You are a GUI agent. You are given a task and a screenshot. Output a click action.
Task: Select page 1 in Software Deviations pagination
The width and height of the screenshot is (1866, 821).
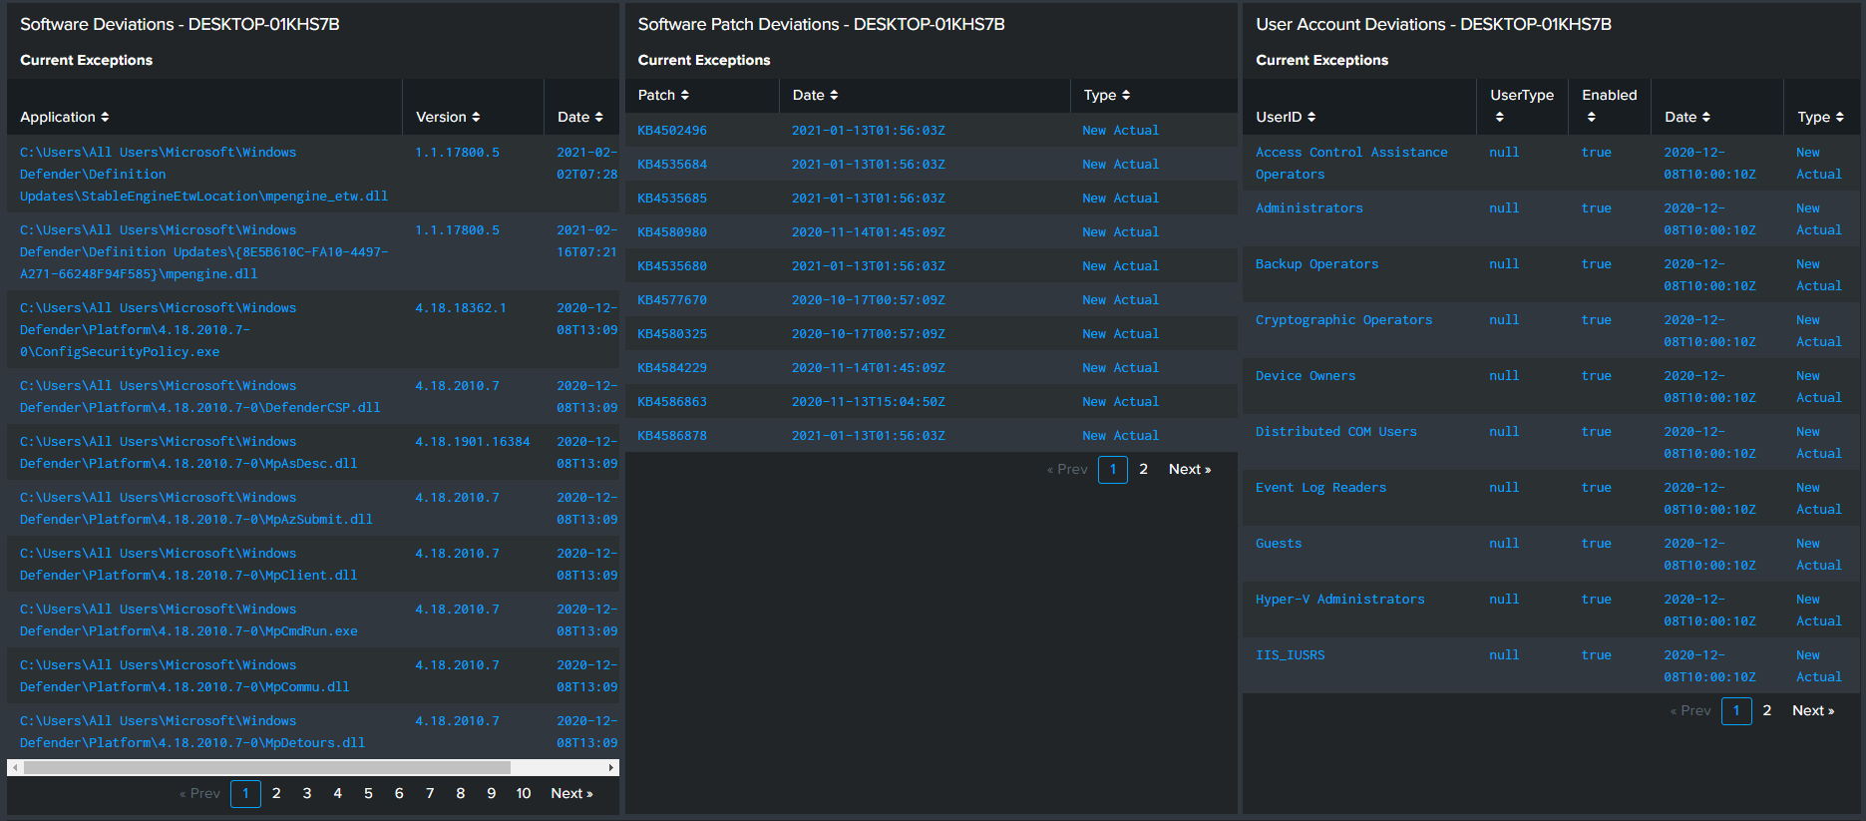[x=245, y=793]
